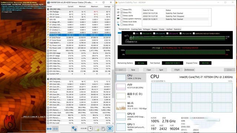Screen dimensions: 237x133
Task: Switch to the Temperatures tab
Action: point(124,29)
